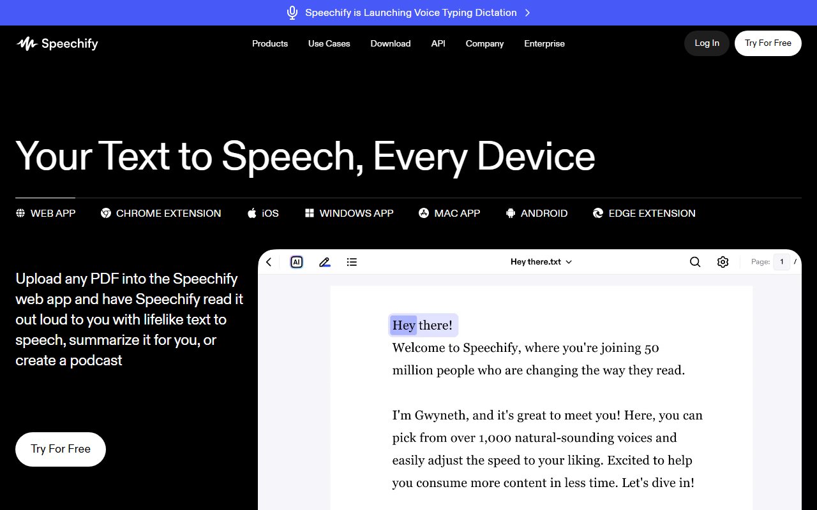The height and width of the screenshot is (510, 817).
Task: Select the WEB APP tab
Action: pyautogui.click(x=45, y=213)
